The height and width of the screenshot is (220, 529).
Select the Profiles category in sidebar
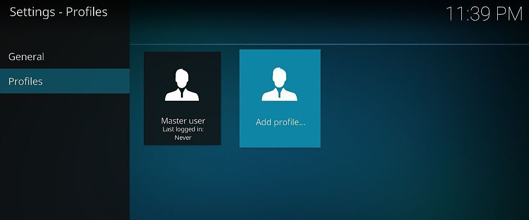pyautogui.click(x=65, y=81)
